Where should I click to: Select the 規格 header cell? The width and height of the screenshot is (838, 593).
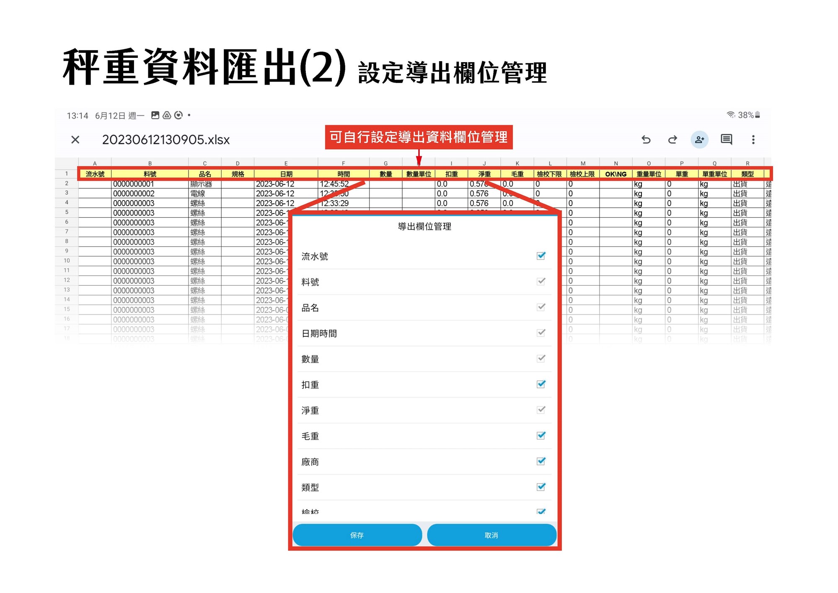[x=238, y=174]
